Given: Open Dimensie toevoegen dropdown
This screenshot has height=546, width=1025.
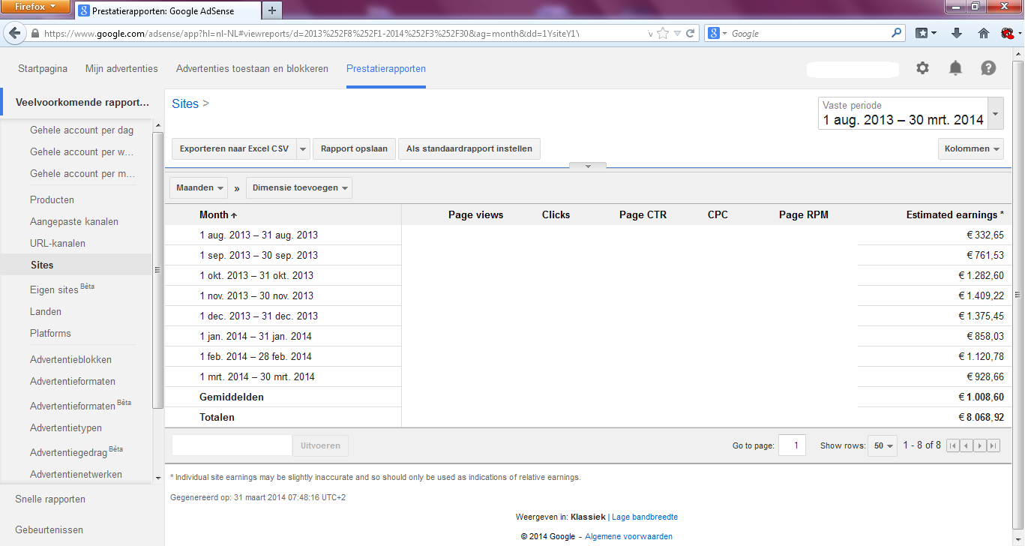Looking at the screenshot, I should click(x=299, y=187).
